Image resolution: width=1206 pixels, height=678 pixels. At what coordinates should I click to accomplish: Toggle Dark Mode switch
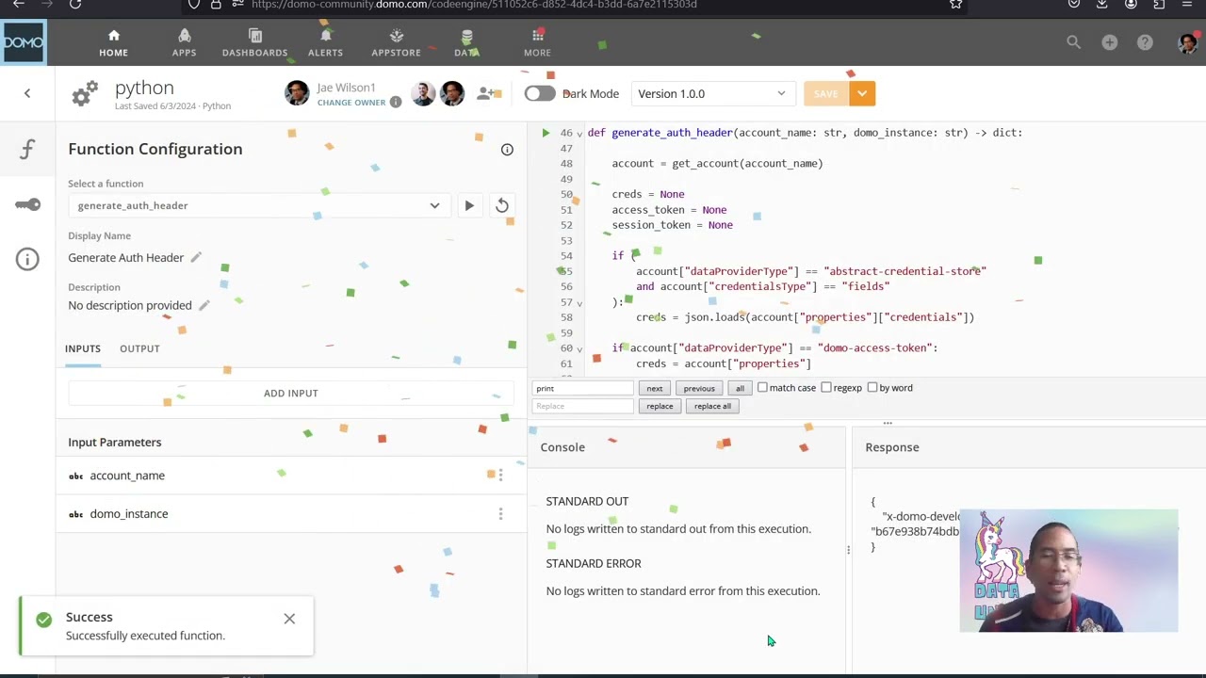coord(540,93)
